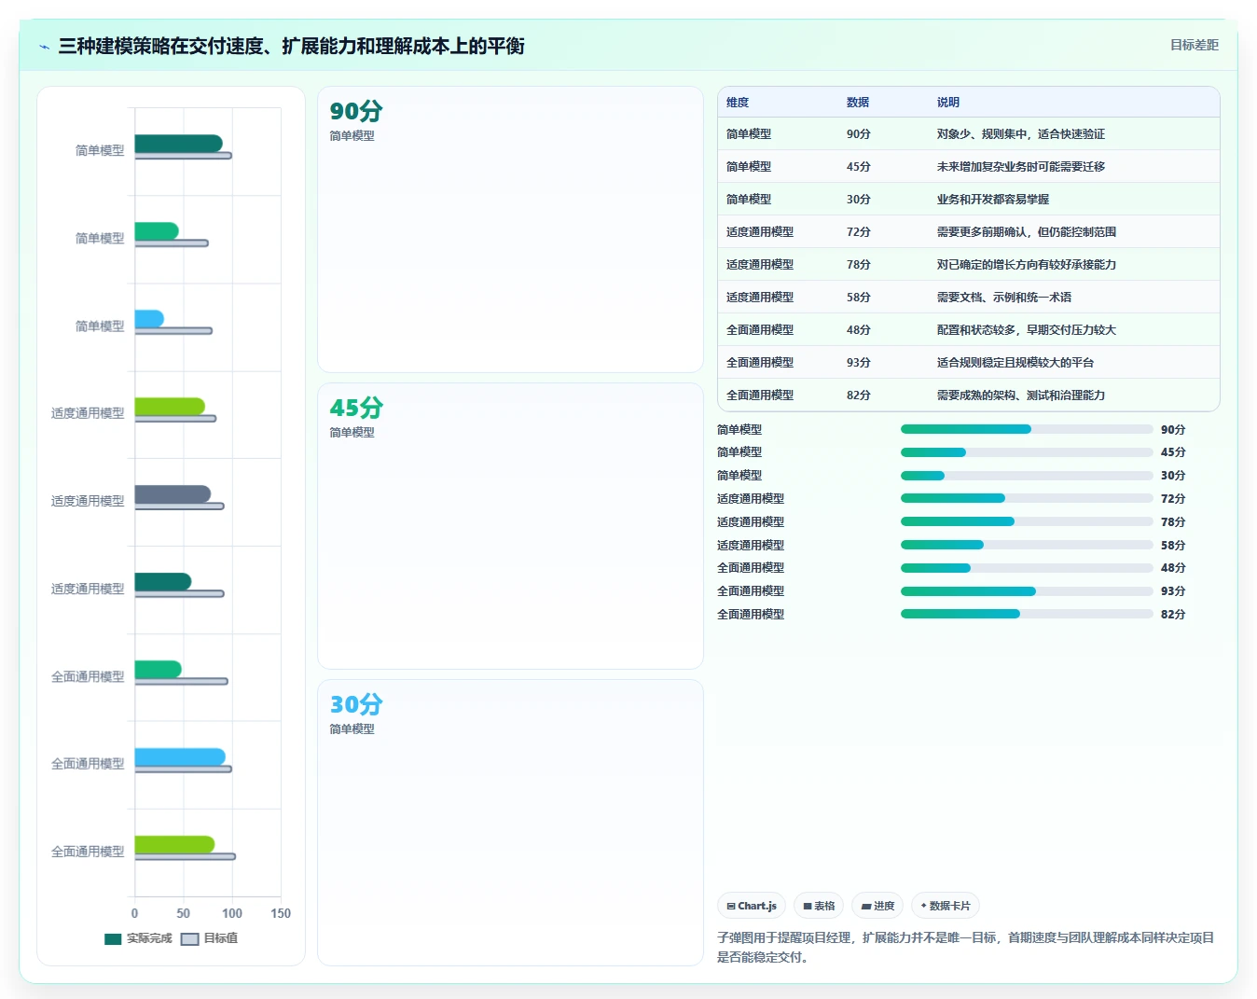Select the row 需要更多前期确认，但仍能控制范围
The height and width of the screenshot is (999, 1257).
coord(969,231)
